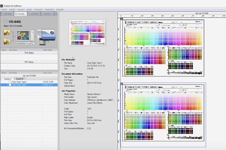Screen dimensions: 226x150
Task: Open the Queue A folder settings icon
Action: (7, 32)
